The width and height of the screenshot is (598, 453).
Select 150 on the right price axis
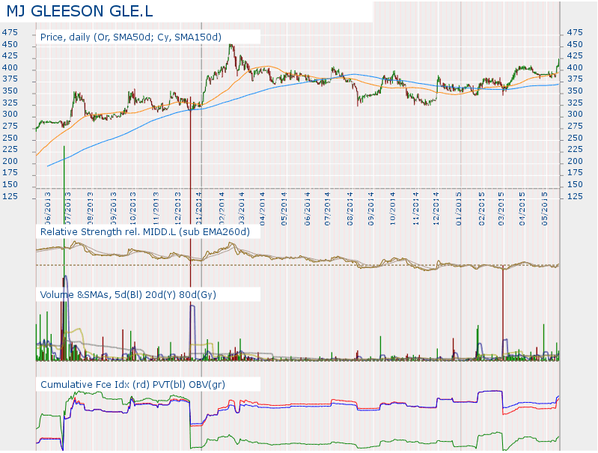point(575,184)
